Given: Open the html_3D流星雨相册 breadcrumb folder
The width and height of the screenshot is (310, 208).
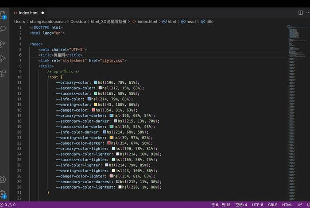Looking at the screenshot, I should 108,22.
